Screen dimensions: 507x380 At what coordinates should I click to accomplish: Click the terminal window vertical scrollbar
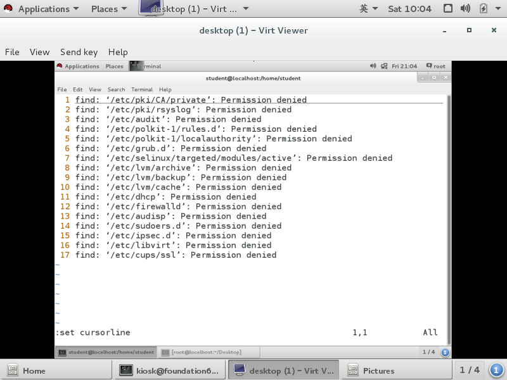[448, 220]
